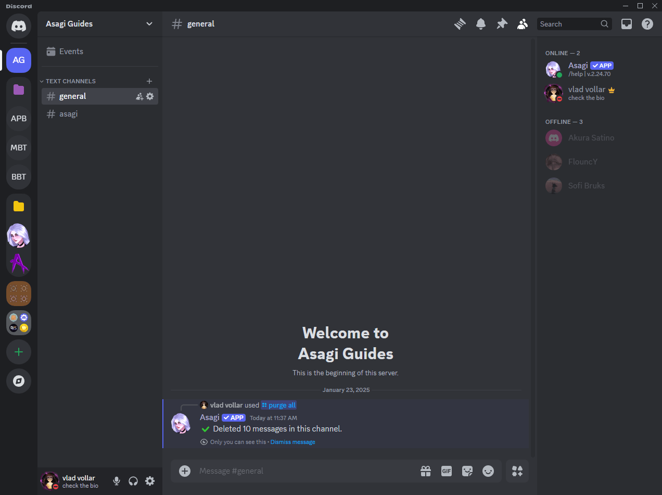Open the GIF picker
The width and height of the screenshot is (662, 495).
(x=447, y=471)
